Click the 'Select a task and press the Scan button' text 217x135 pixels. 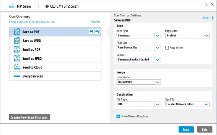click(x=32, y=22)
